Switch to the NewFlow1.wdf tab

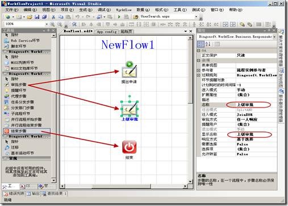point(78,31)
